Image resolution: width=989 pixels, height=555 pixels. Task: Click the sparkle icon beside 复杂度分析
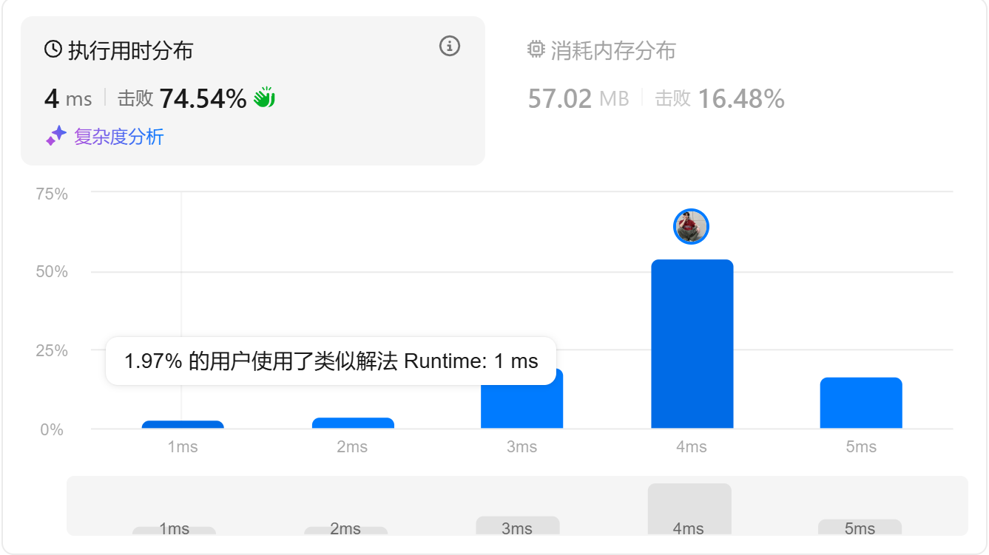click(x=56, y=136)
